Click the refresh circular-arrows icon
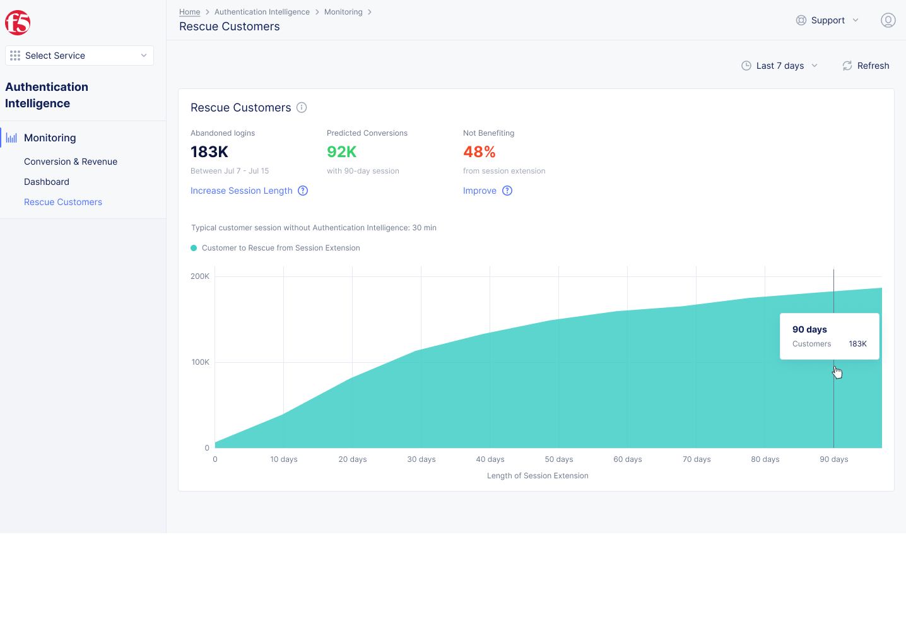The width and height of the screenshot is (906, 631). (847, 66)
